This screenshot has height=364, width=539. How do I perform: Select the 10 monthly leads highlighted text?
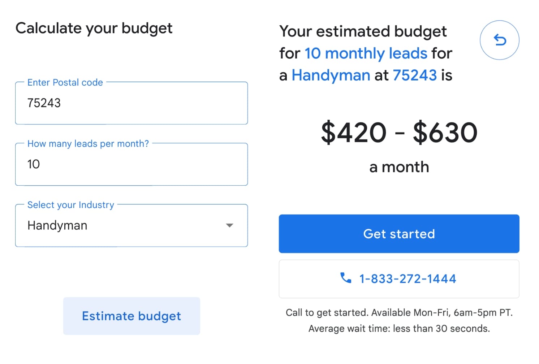pos(365,53)
